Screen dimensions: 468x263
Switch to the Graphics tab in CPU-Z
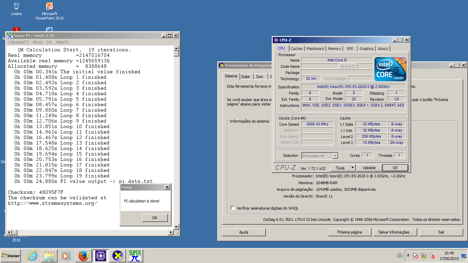(367, 49)
